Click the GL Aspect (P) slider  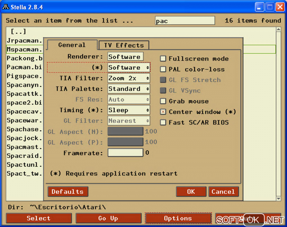[125, 142]
